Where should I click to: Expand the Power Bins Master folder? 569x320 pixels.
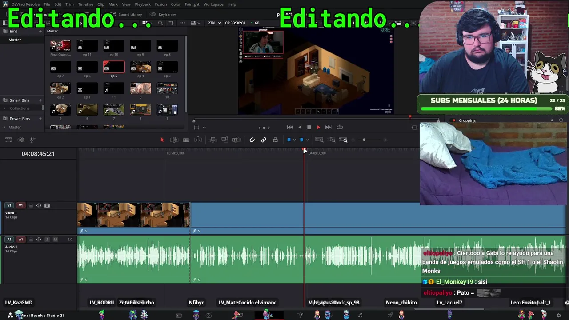click(x=5, y=128)
